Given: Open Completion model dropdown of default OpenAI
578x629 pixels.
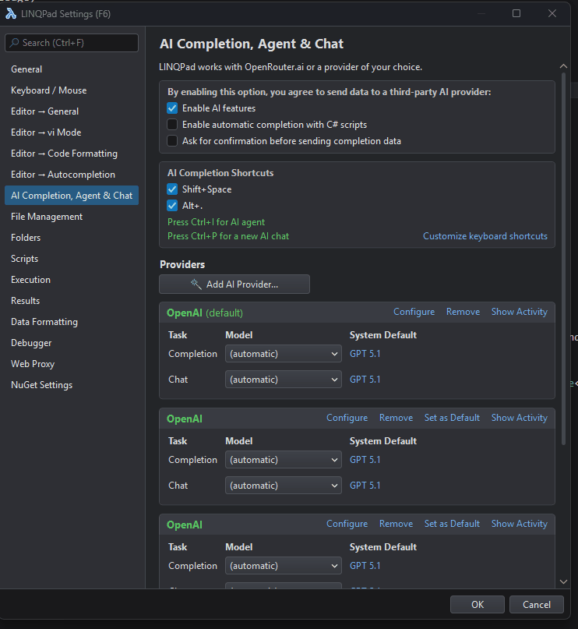Looking at the screenshot, I should coord(284,354).
